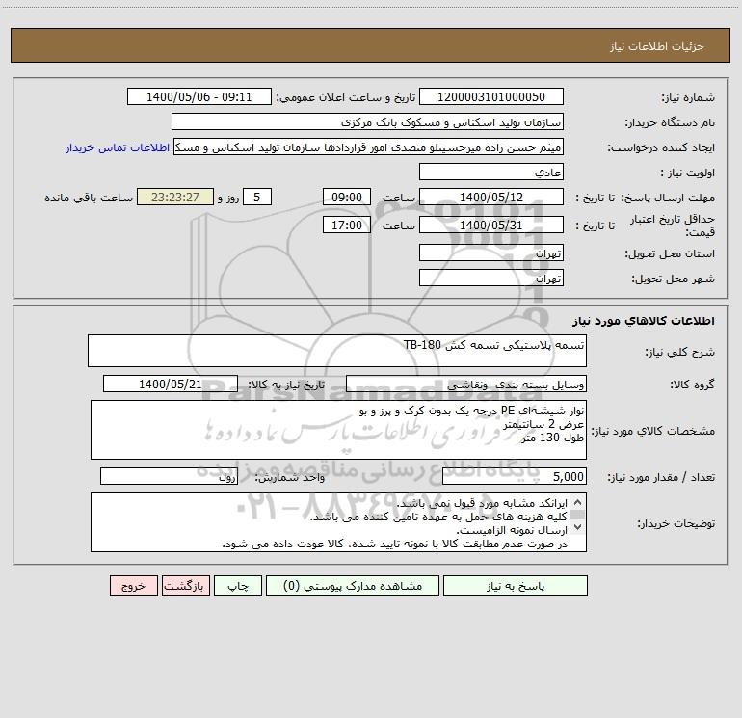Click label تاریخ نیاز به کالا
The width and height of the screenshot is (742, 718).
point(287,385)
